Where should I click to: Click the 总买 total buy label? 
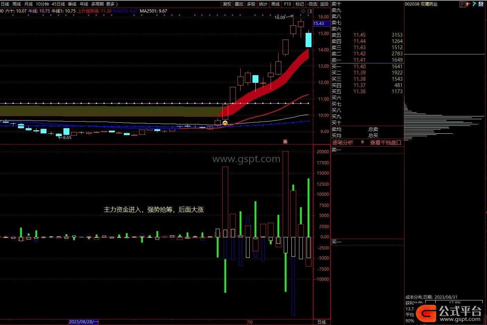[373, 135]
